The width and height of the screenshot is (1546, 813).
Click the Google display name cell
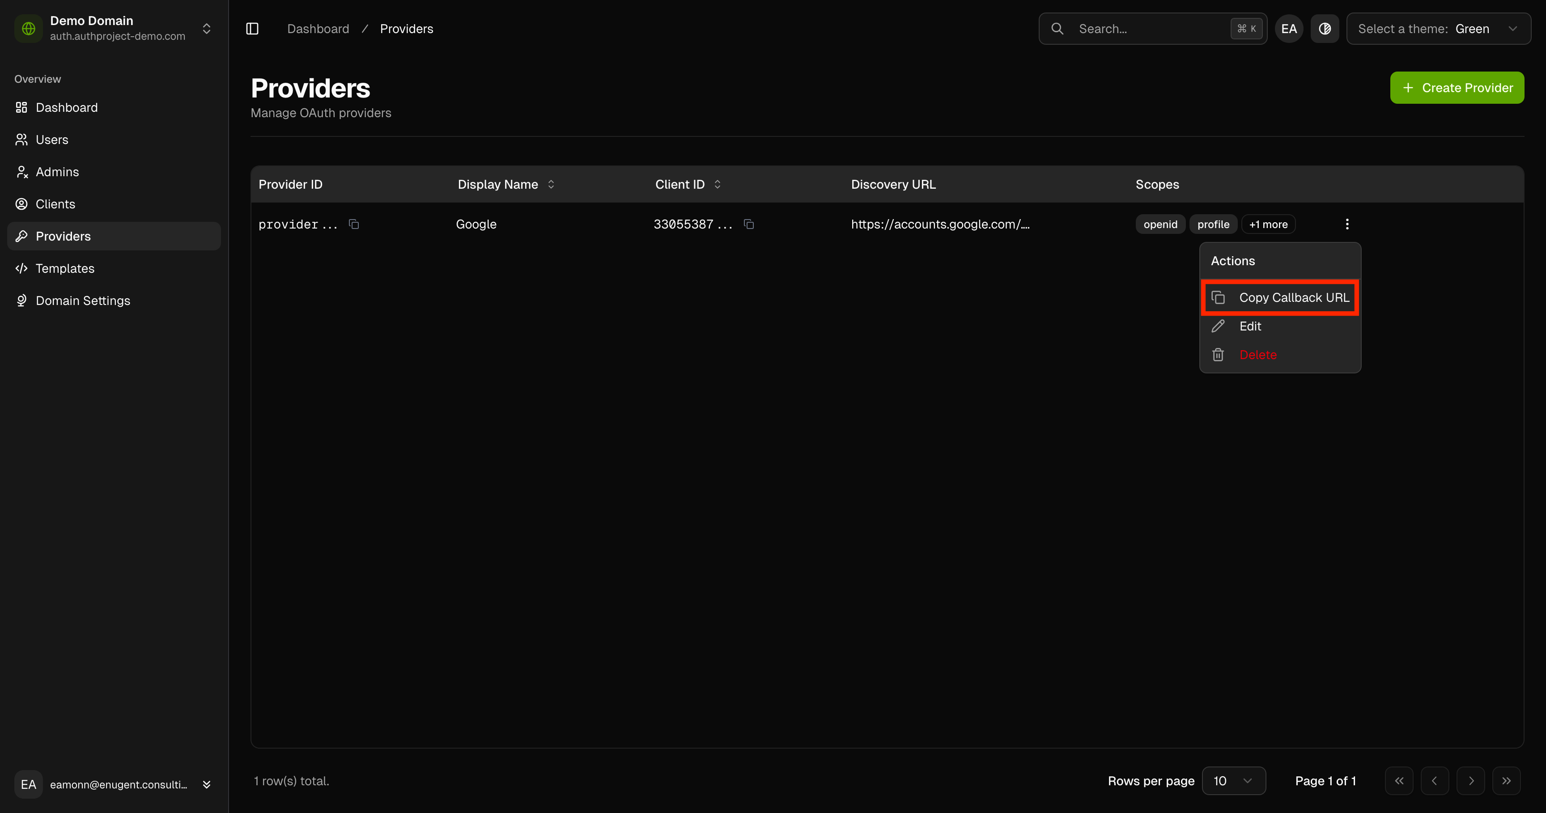pos(476,224)
